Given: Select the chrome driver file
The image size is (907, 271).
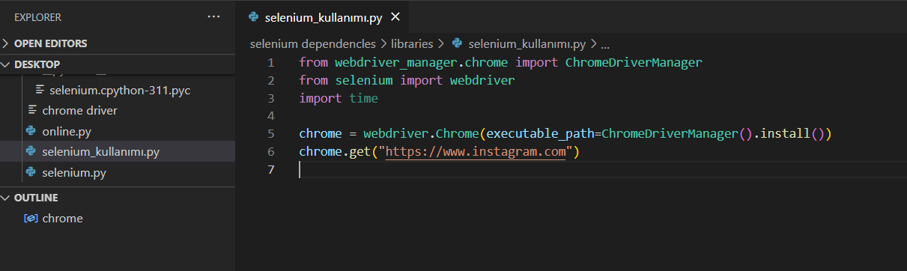Looking at the screenshot, I should pos(79,110).
